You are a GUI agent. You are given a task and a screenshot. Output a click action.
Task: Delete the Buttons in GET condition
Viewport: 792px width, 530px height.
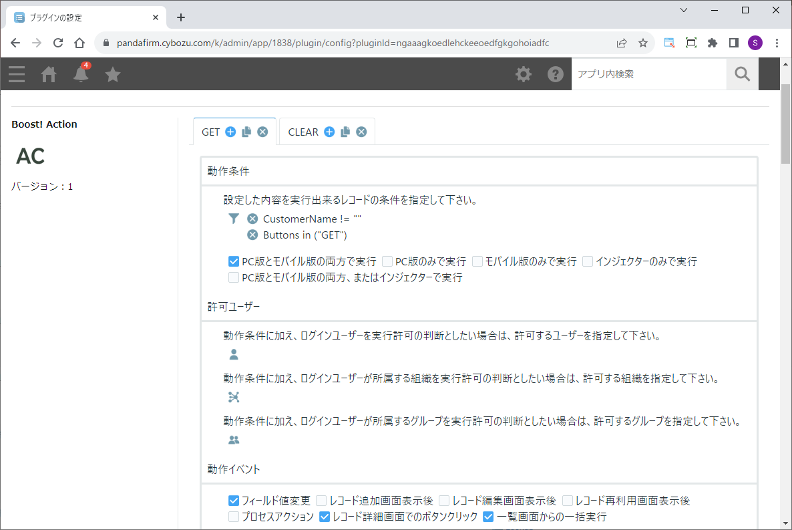252,235
